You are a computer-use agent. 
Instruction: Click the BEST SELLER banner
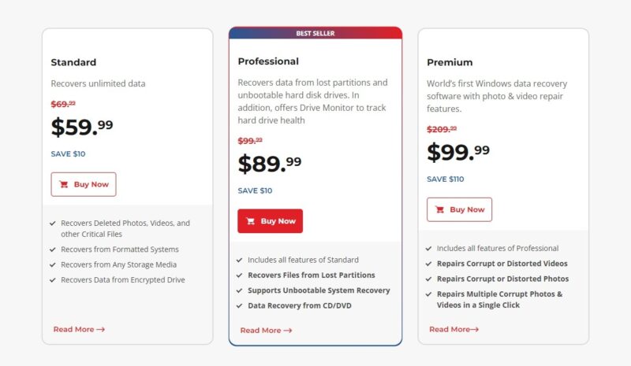315,33
